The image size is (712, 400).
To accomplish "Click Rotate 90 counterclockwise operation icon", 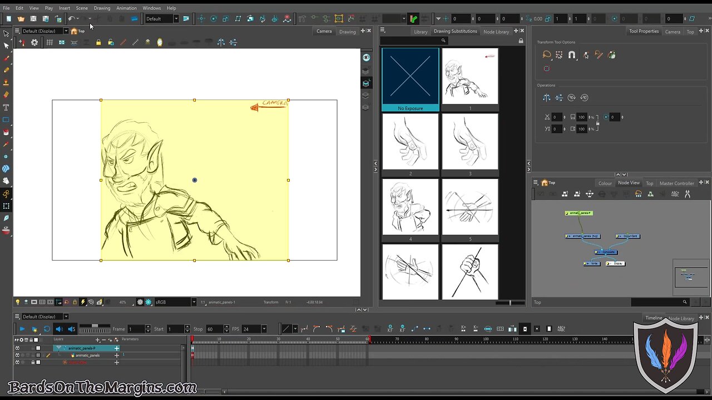I will pos(584,98).
